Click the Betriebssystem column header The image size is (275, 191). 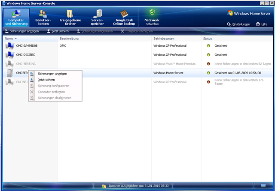[176, 39]
